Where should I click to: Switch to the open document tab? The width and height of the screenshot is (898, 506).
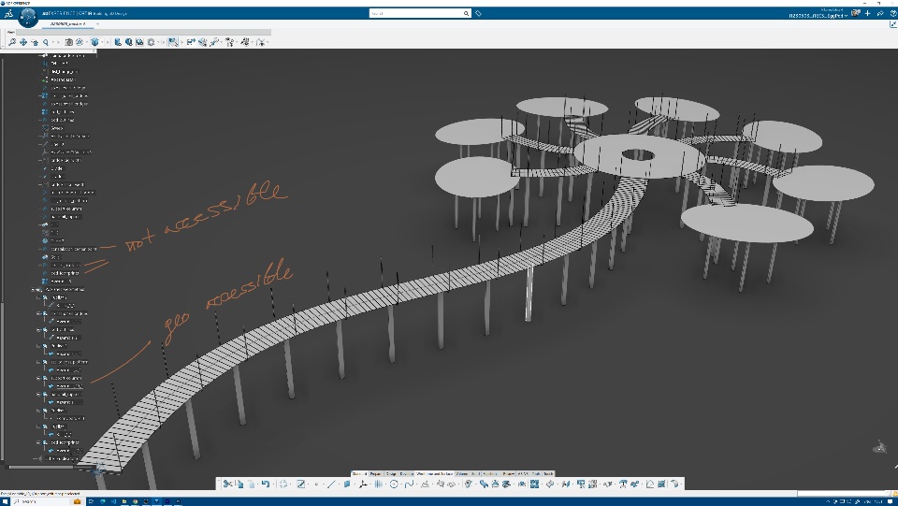pos(67,23)
